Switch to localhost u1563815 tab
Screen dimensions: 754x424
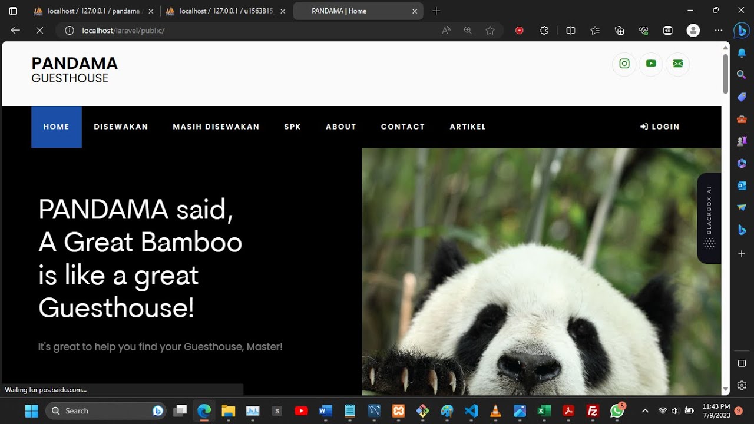pyautogui.click(x=226, y=11)
